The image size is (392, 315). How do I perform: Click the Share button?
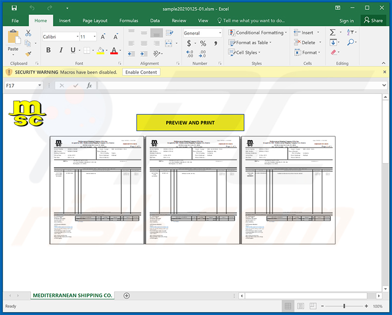[373, 20]
